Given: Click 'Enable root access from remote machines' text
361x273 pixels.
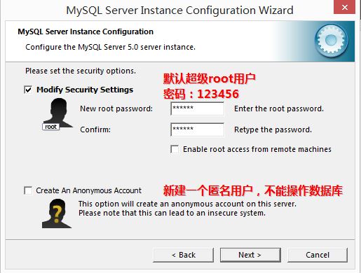Looking at the screenshot, I should click(x=257, y=149).
